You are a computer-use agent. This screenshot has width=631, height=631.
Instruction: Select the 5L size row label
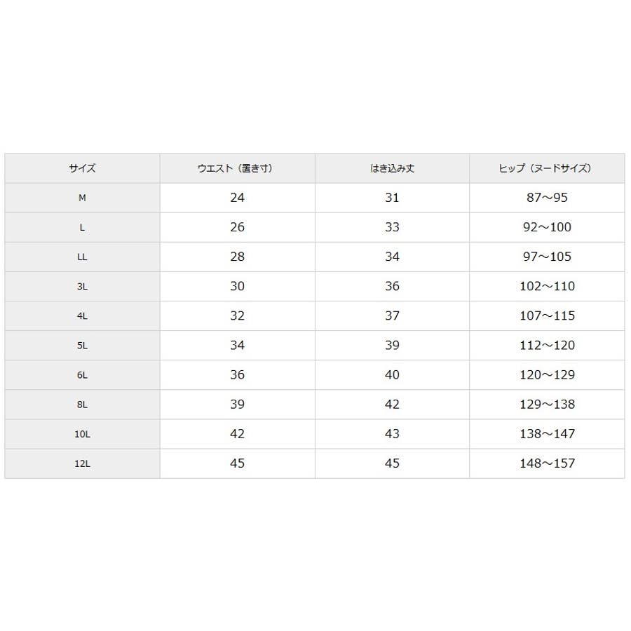tap(82, 345)
